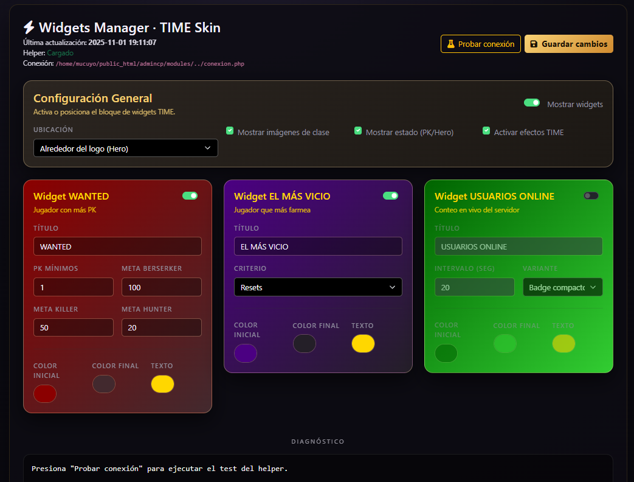
Task: Expand the Variante Badge compacto dropdown
Action: point(562,287)
